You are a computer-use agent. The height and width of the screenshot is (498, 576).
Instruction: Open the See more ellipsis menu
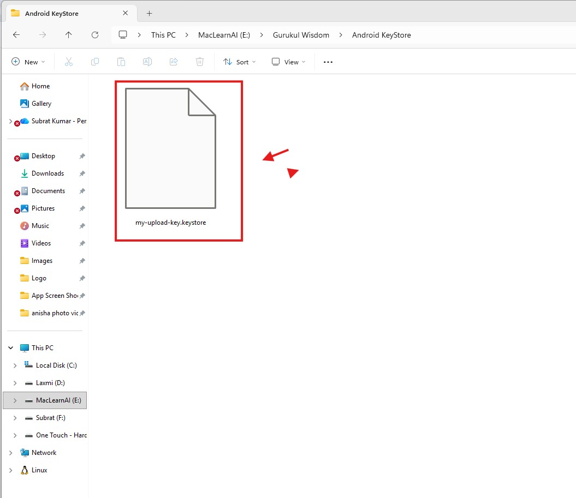328,62
